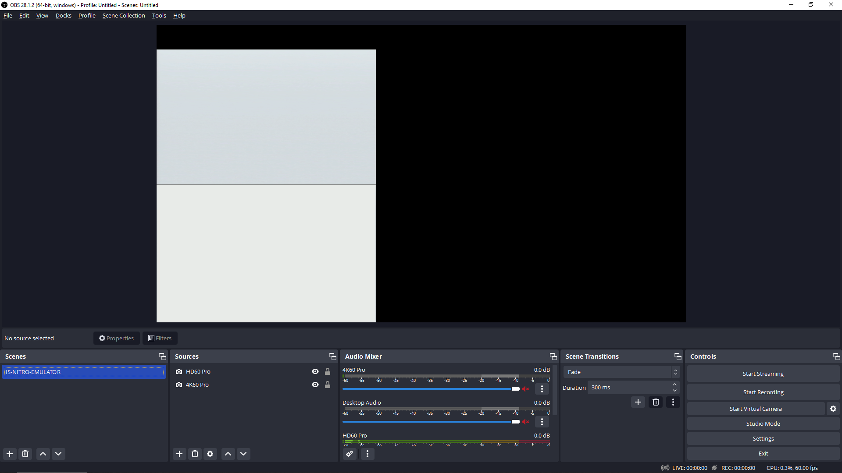Add a new scene with plus icon
Viewport: 842px width, 473px height.
point(10,454)
